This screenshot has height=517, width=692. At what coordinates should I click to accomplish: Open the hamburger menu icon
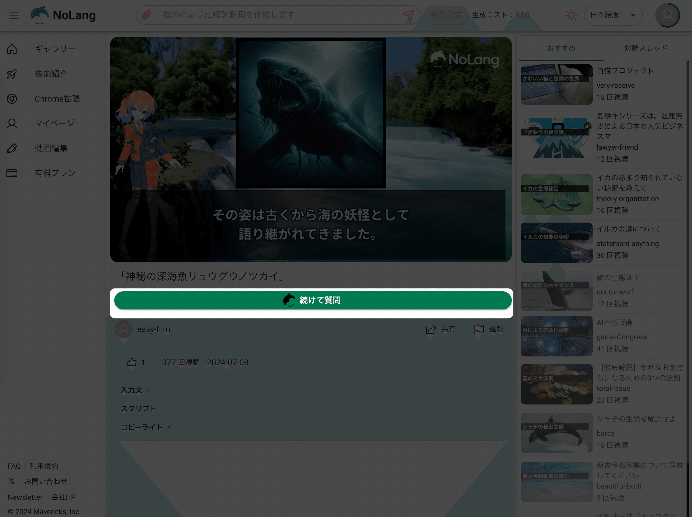(14, 15)
